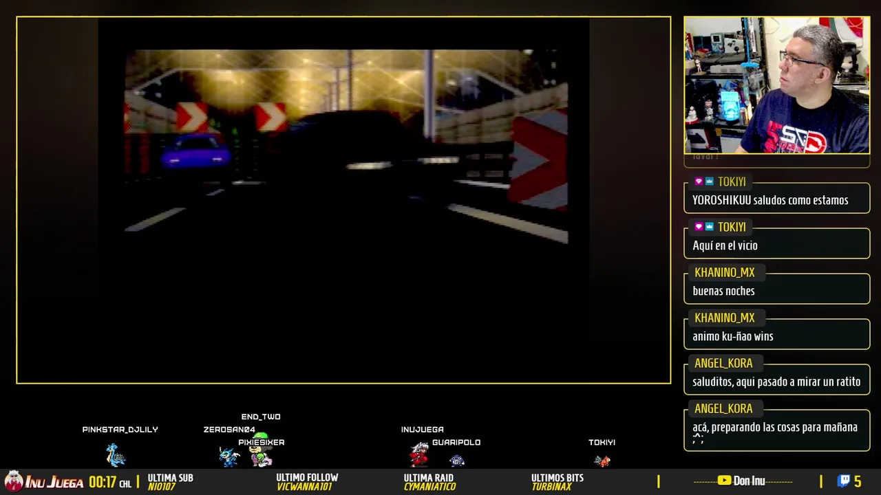881x495 pixels.
Task: Click the Poliwag sprite under GUARIPOLO
Action: [457, 460]
